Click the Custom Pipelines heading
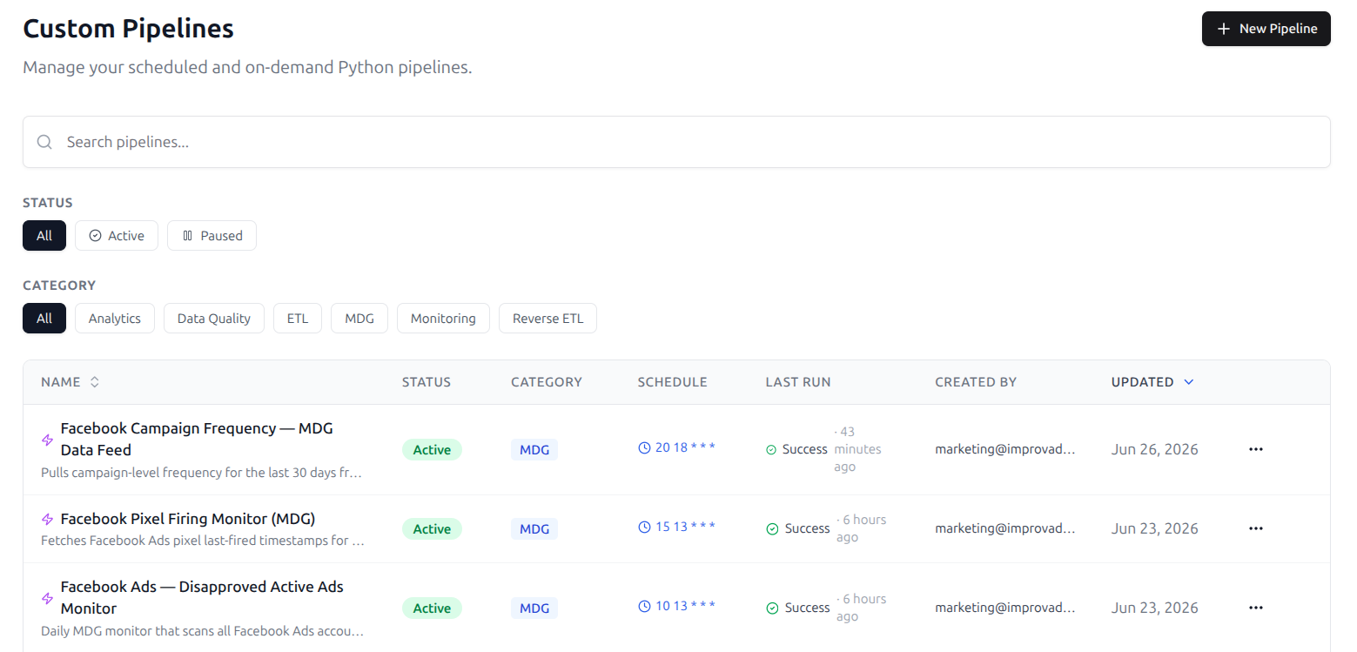 point(128,29)
